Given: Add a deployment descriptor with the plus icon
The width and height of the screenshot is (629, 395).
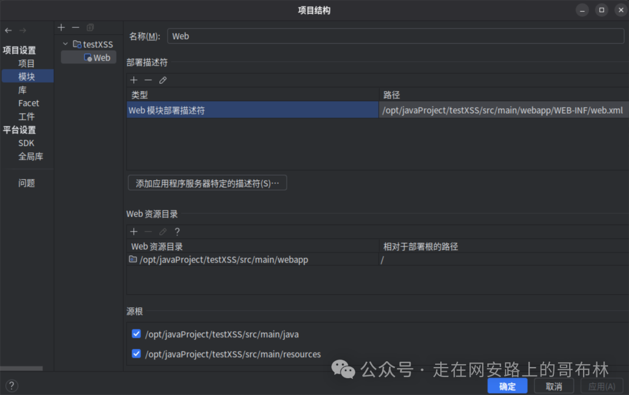Looking at the screenshot, I should coord(134,80).
